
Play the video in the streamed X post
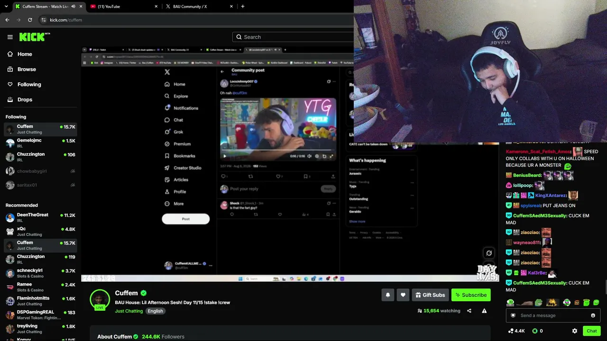pyautogui.click(x=225, y=156)
